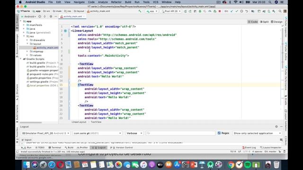303x170 pixels.
Task: Hide the Logcat panel with minimize icon
Action: tap(281, 127)
